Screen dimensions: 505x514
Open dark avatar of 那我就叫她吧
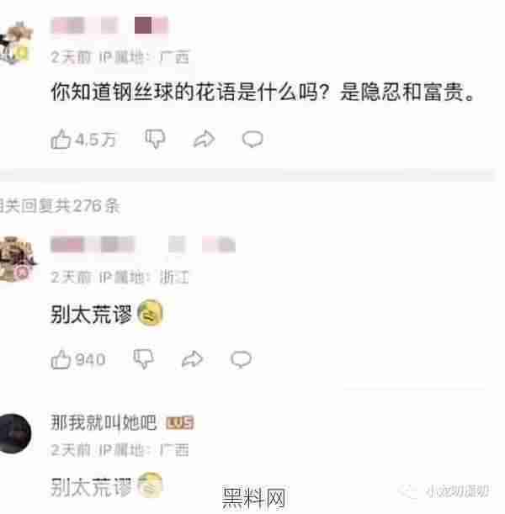[15, 433]
